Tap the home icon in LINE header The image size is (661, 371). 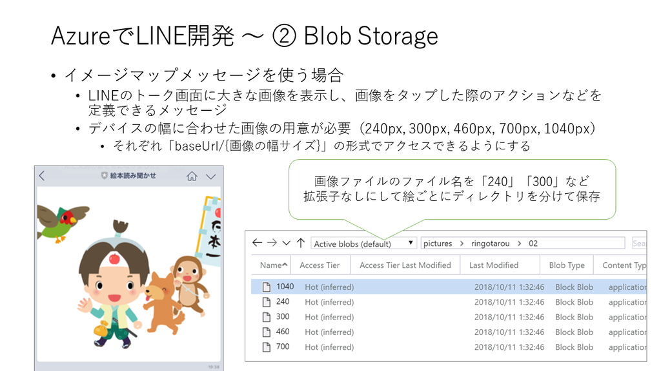(192, 176)
